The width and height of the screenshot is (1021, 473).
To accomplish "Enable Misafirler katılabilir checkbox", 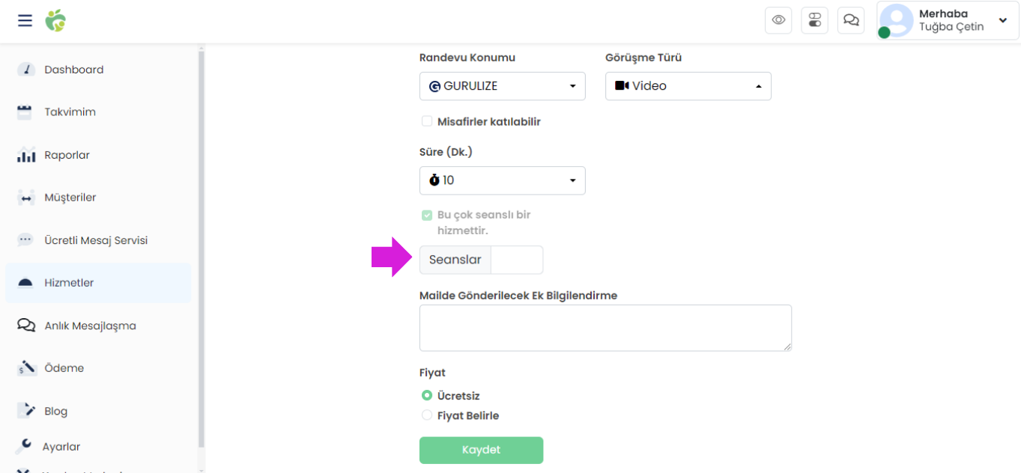I will point(427,121).
